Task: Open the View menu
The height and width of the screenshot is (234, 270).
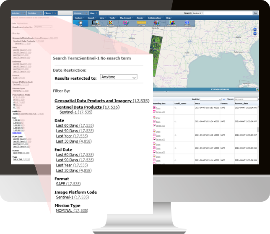Action: (x=102, y=18)
